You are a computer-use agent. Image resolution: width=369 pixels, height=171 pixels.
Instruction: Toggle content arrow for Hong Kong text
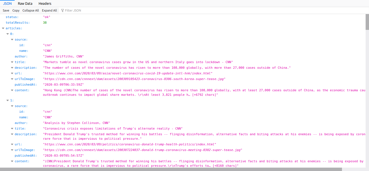pos(12,90)
